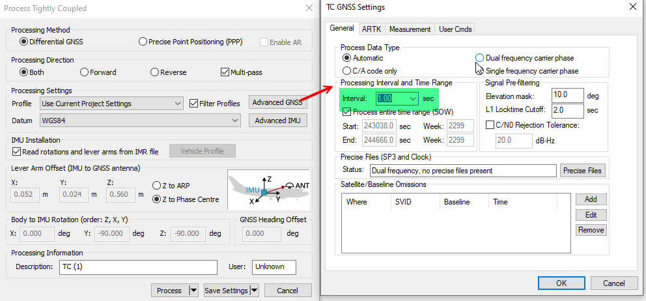
Task: Click the Body to IMU Y rotation field
Action: (112, 234)
